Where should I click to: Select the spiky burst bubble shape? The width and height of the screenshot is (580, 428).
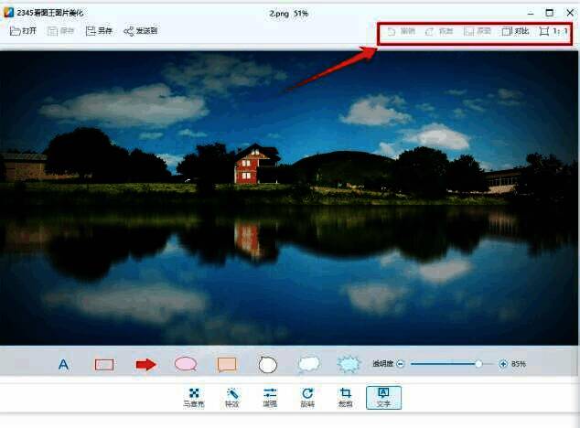click(349, 364)
